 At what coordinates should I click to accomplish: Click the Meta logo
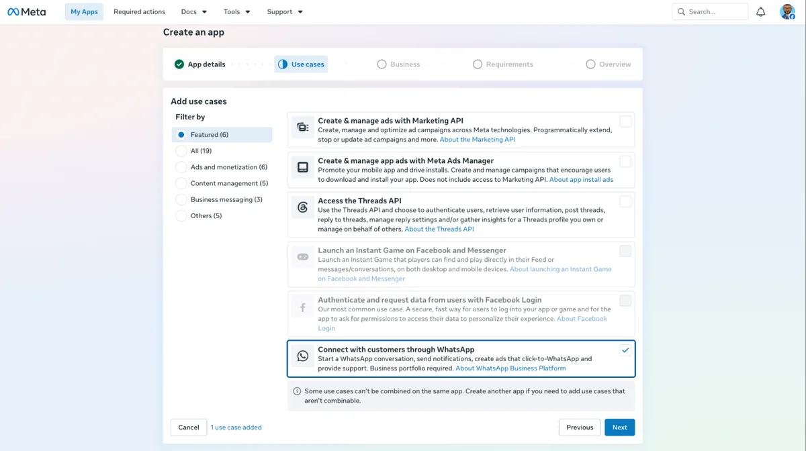[x=27, y=11]
